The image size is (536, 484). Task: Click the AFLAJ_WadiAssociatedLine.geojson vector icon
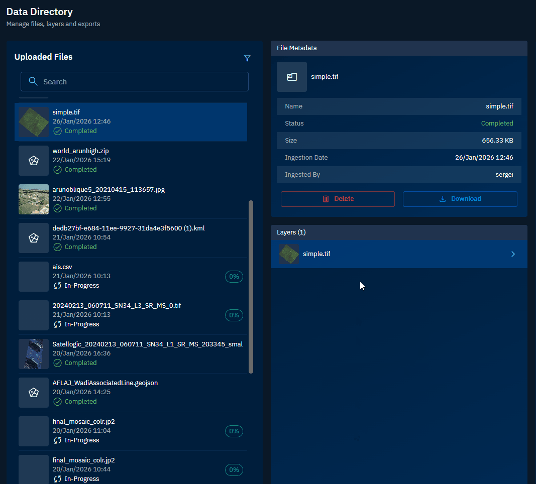coord(34,393)
